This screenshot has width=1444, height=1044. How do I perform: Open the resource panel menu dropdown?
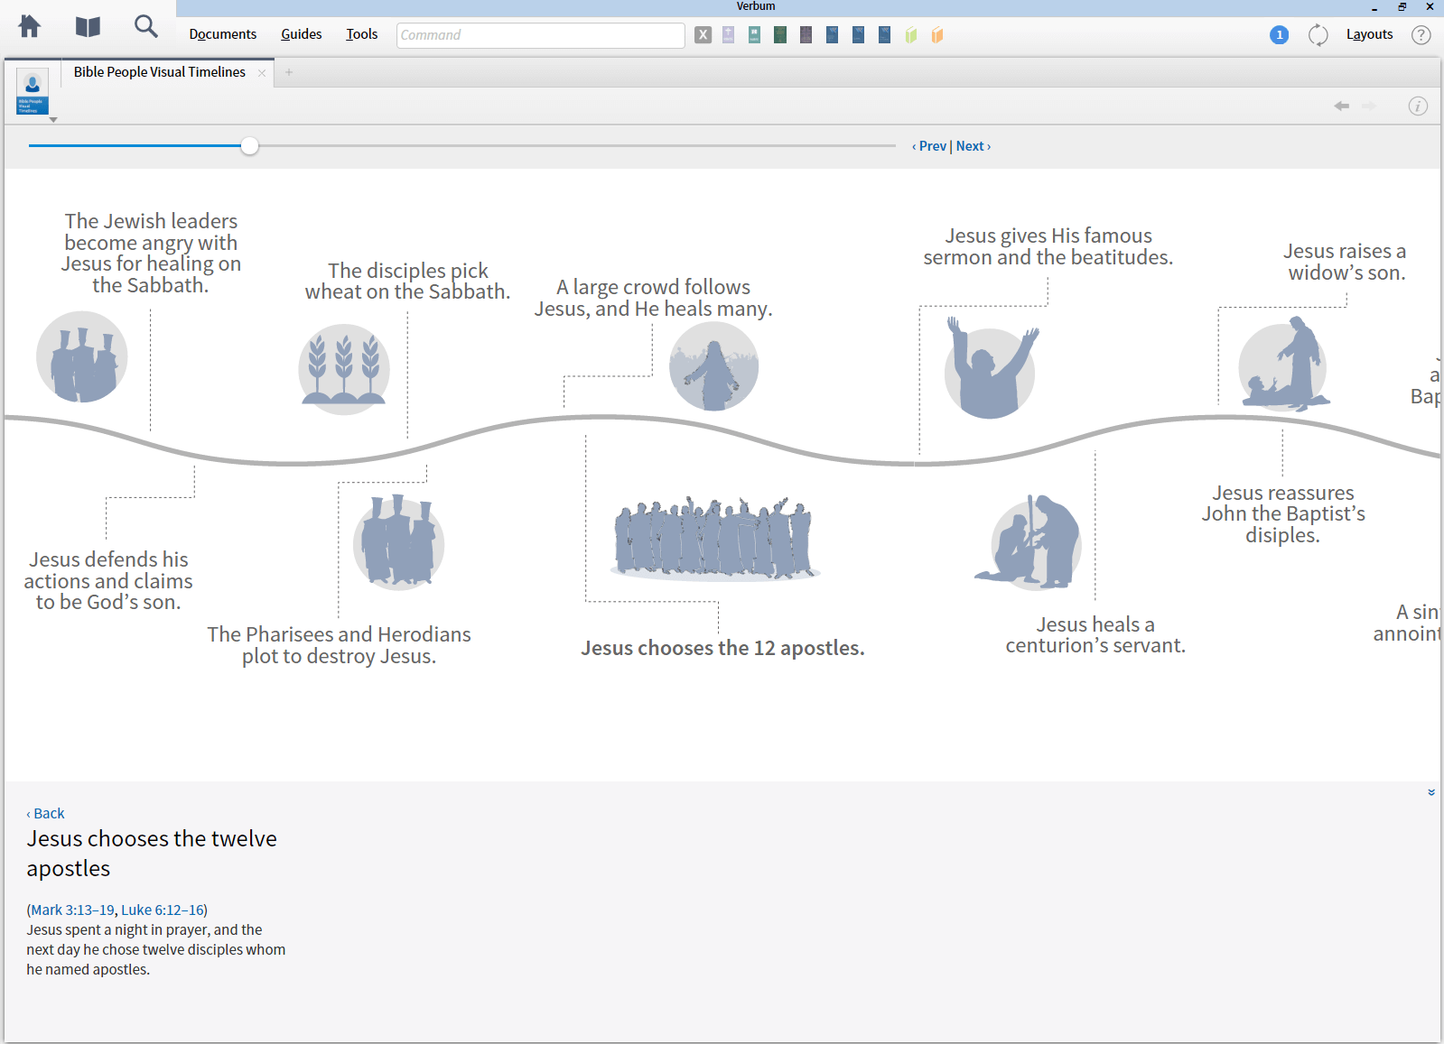pyautogui.click(x=53, y=119)
